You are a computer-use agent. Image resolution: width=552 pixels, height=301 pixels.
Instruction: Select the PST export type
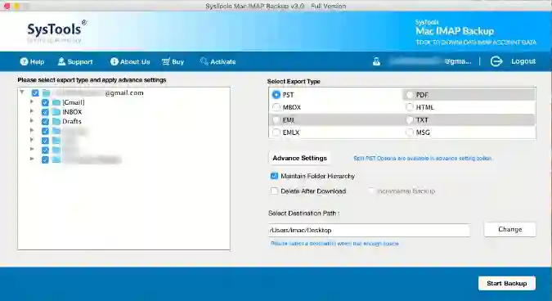(276, 95)
